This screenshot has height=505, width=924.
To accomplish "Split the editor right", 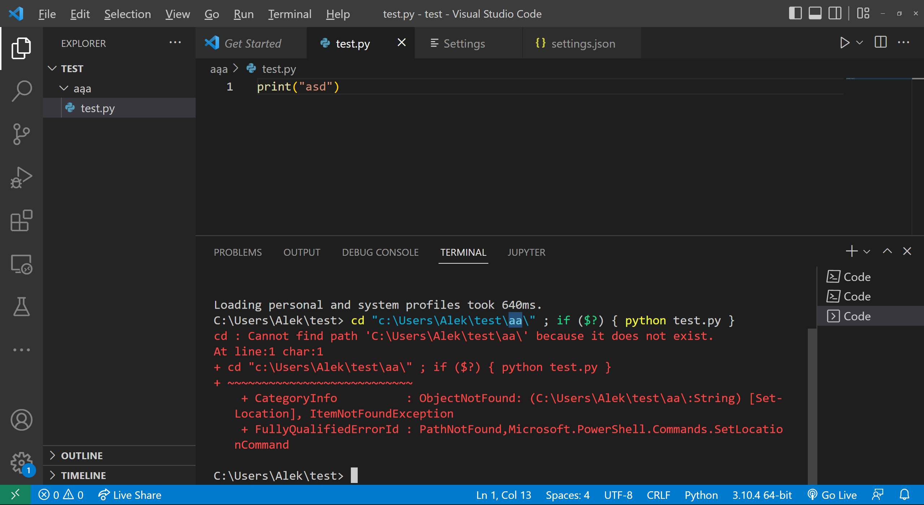I will [881, 43].
